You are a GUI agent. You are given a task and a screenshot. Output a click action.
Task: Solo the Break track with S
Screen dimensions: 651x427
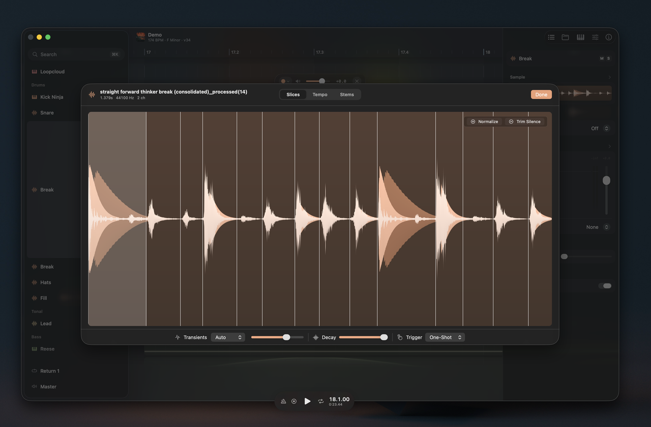(608, 59)
